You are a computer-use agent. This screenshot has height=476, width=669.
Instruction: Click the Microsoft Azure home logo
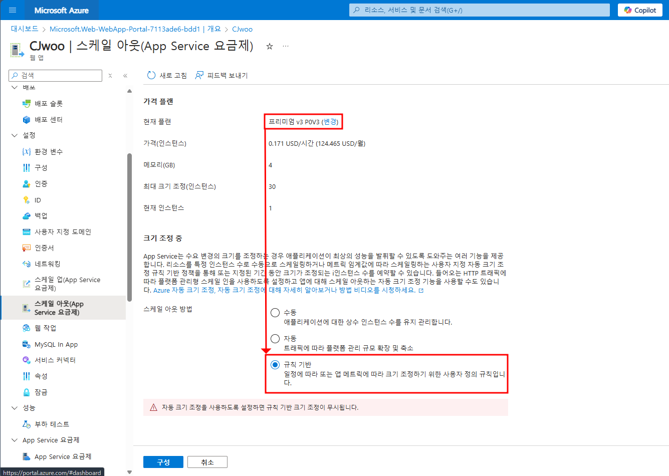tap(62, 10)
